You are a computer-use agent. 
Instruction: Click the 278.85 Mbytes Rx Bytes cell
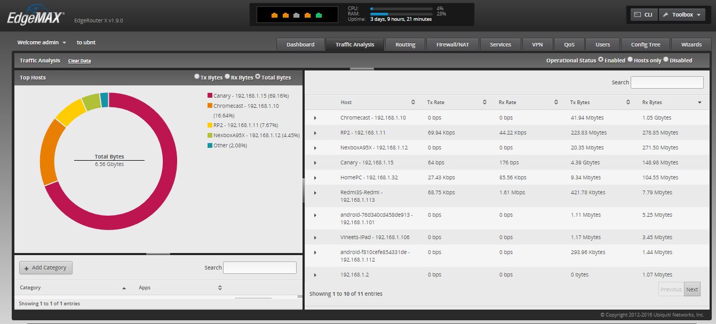[661, 132]
